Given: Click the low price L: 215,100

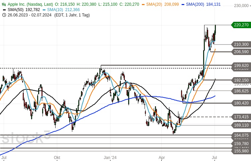Looking at the screenshot, I should coord(108,4).
